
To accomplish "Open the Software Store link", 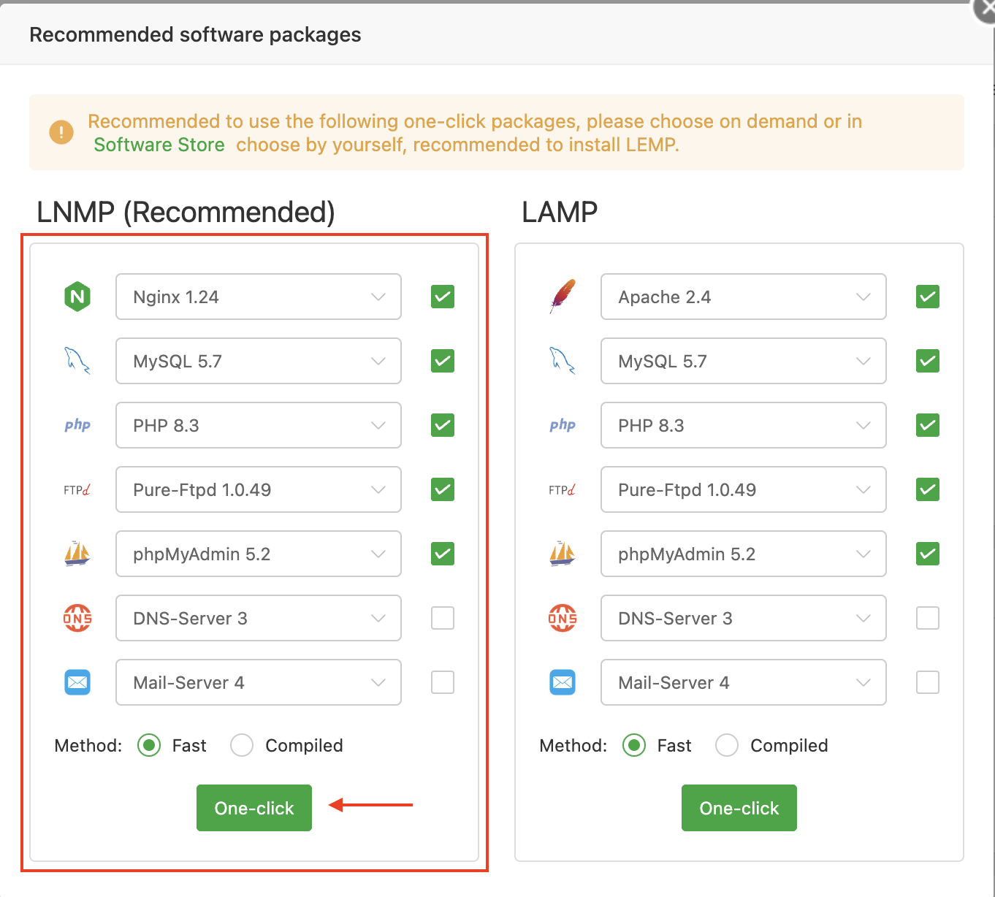I will [159, 145].
